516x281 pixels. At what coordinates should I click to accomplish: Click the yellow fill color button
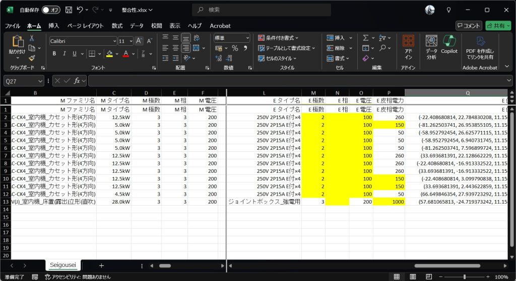pos(109,54)
